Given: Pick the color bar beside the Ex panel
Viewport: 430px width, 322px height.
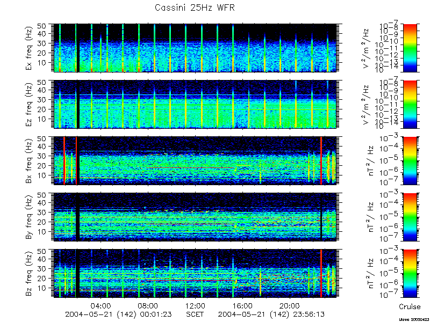Looking at the screenshot, I should click(410, 48).
